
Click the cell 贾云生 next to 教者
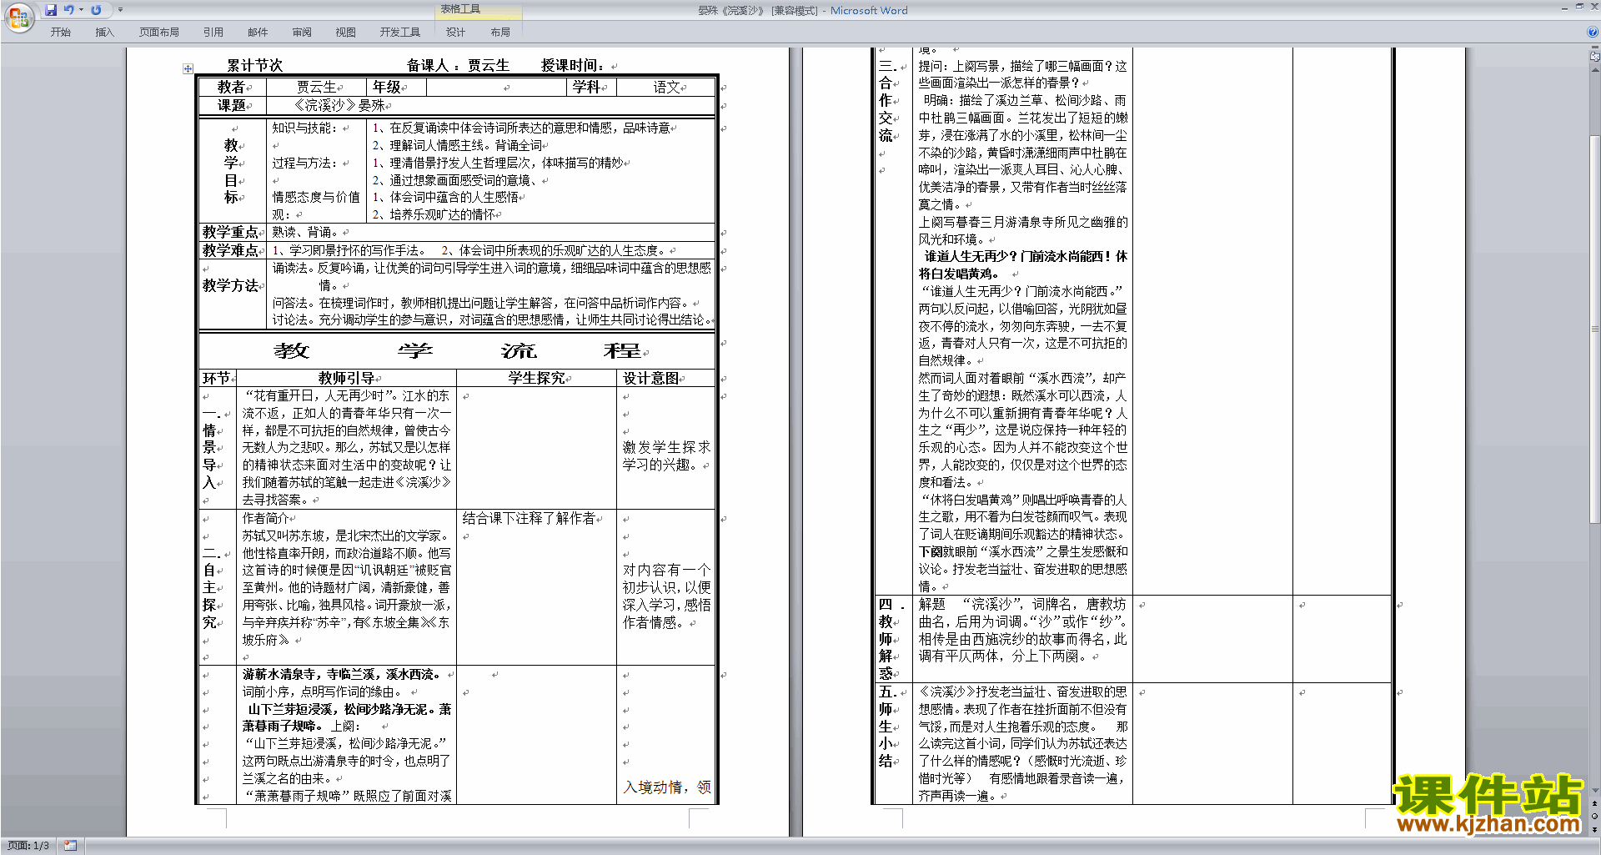click(x=317, y=87)
